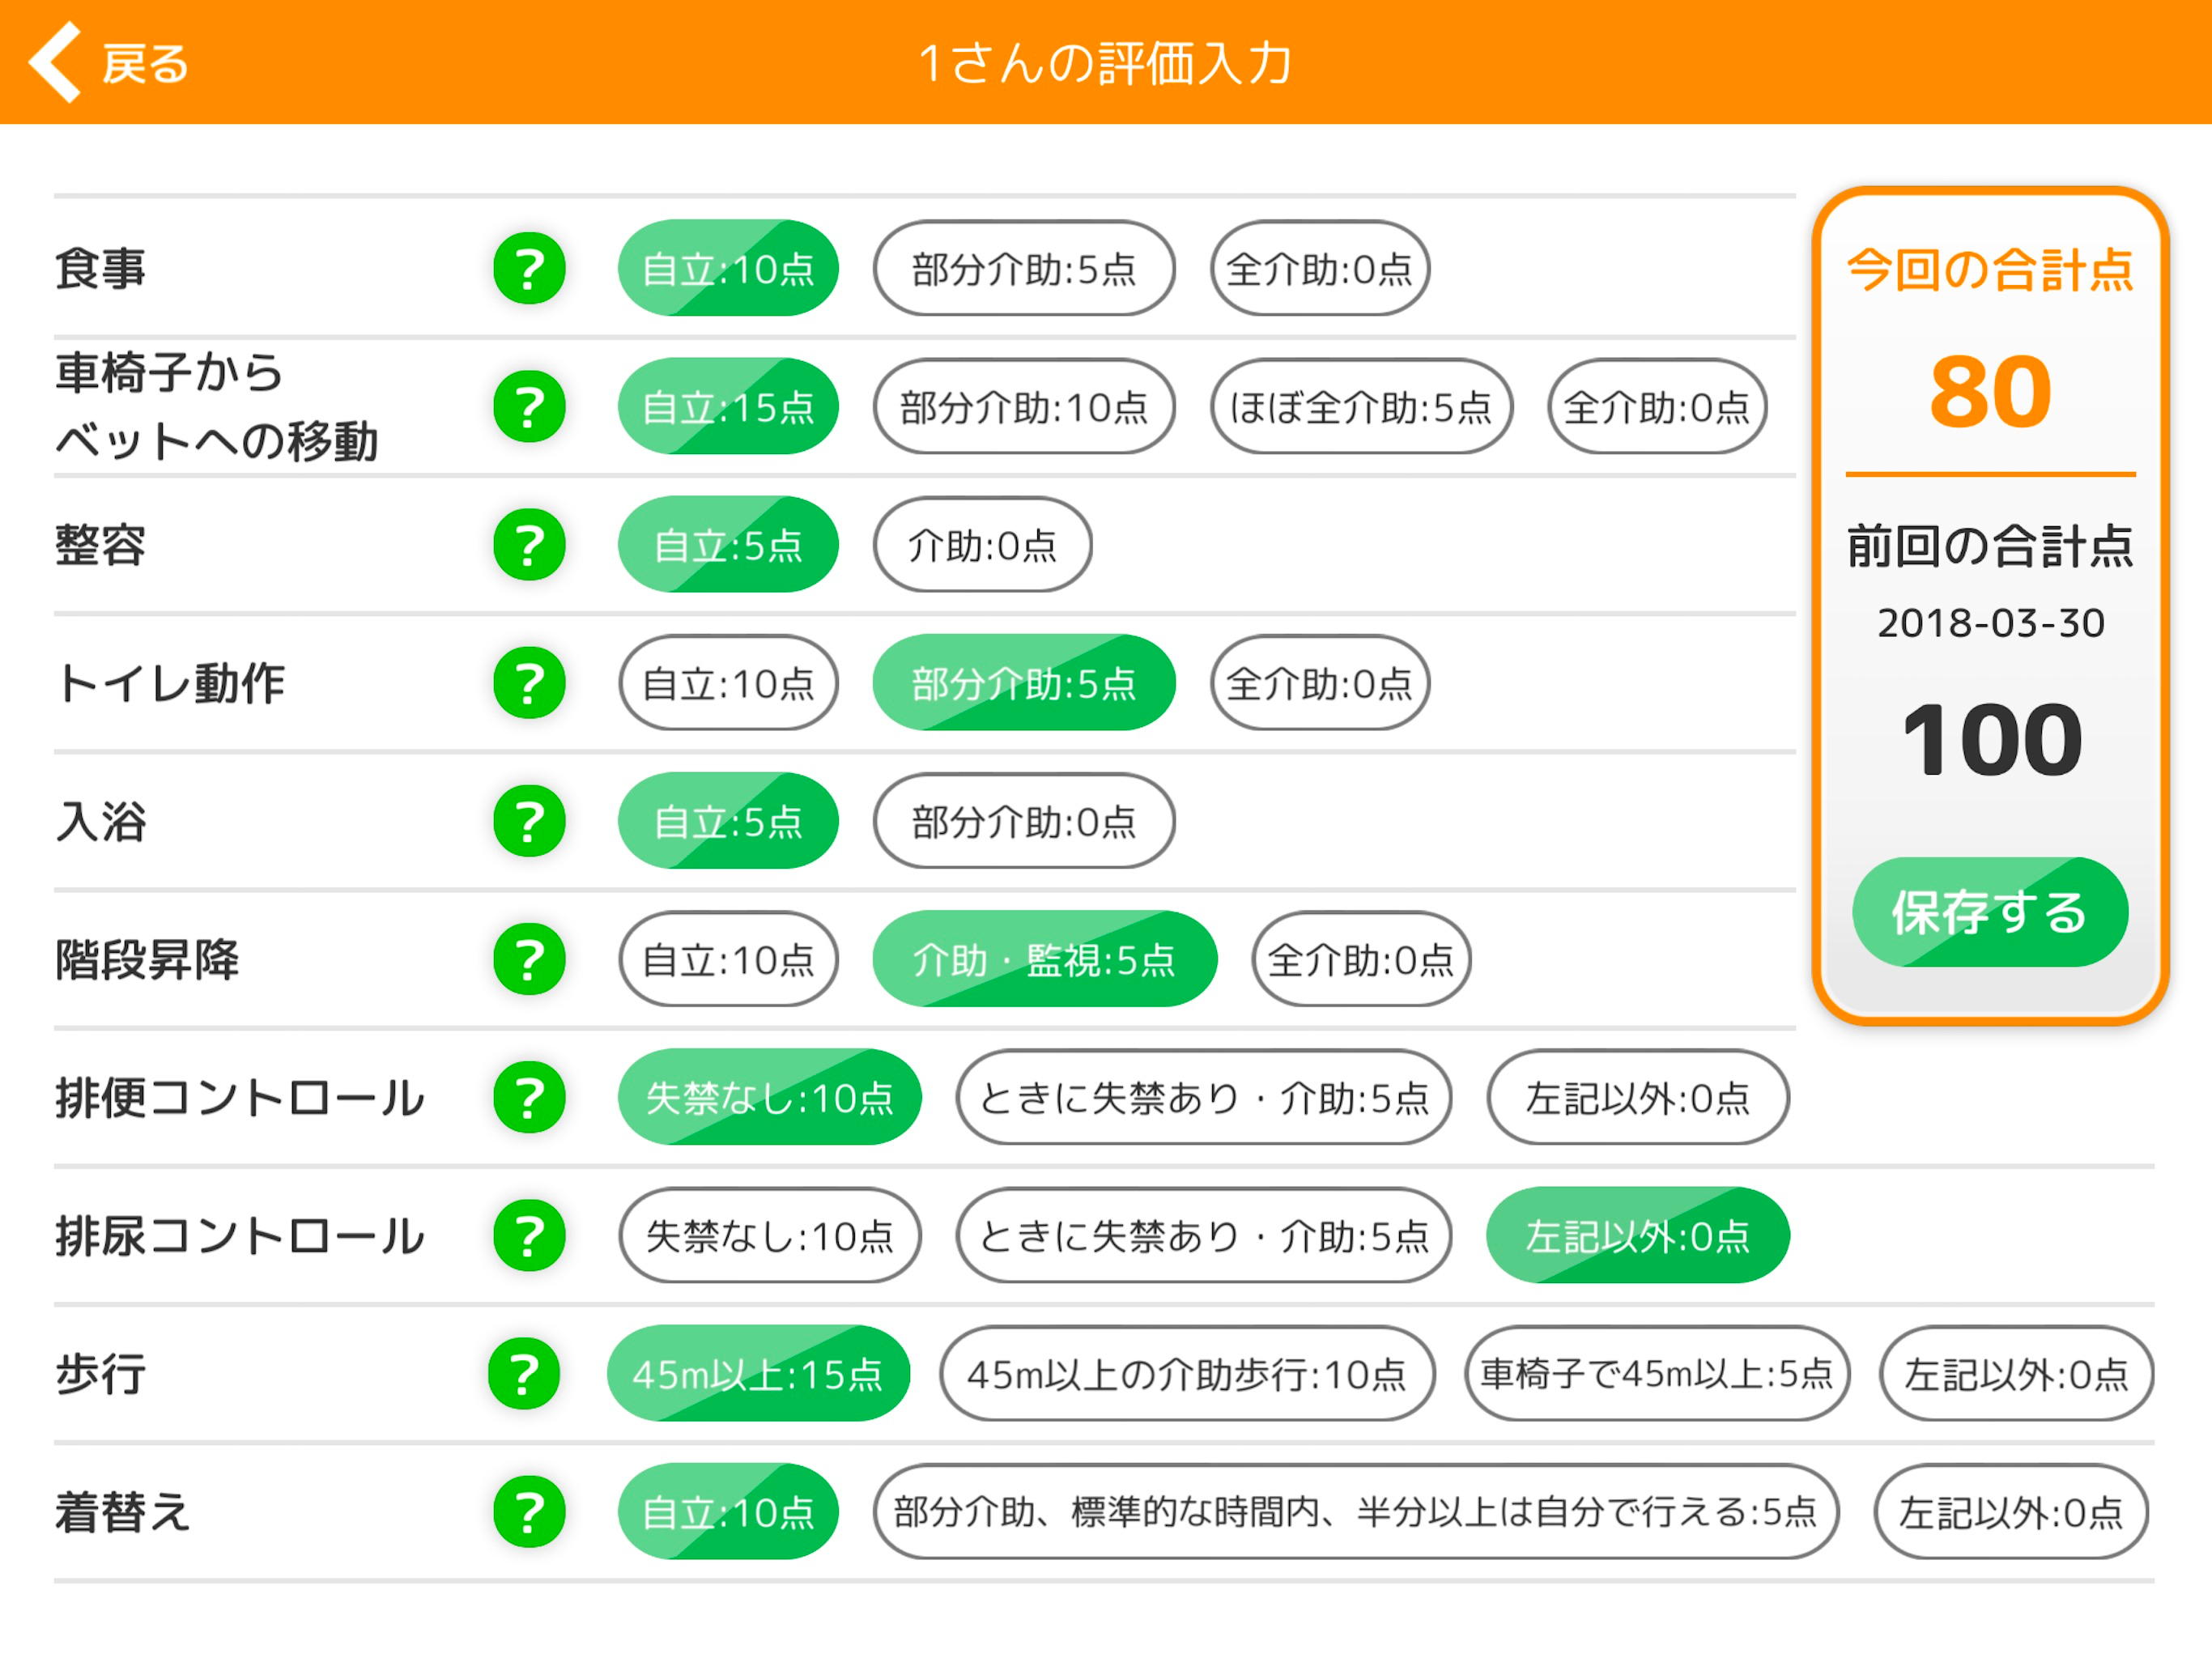Select トイレ動作 部分介助:5点 option

point(1024,682)
